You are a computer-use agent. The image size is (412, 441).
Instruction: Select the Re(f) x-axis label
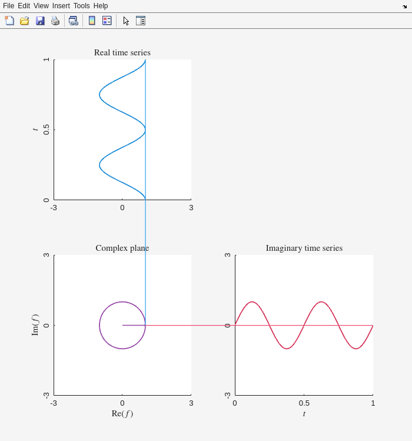tap(122, 413)
